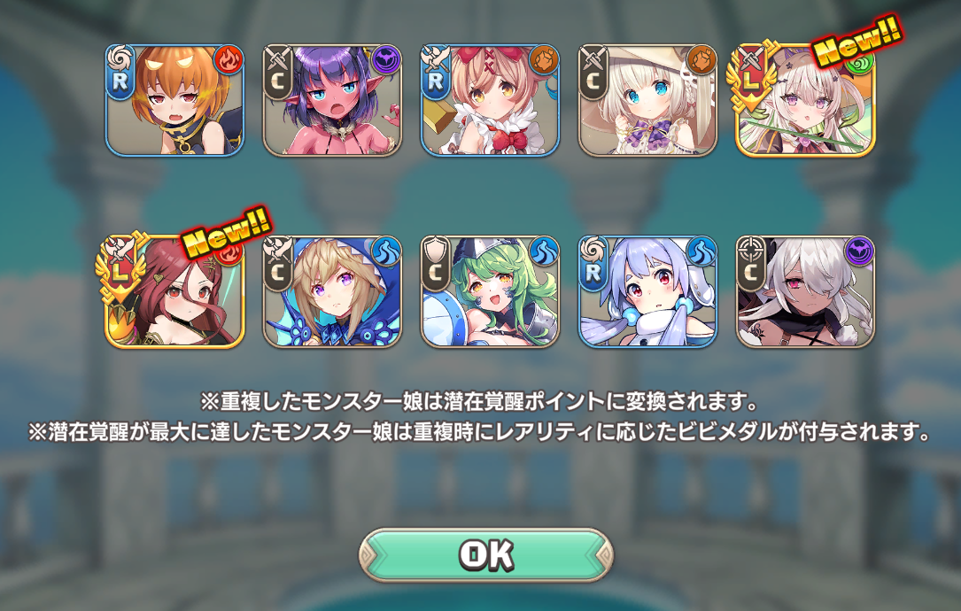The width and height of the screenshot is (961, 611).
Task: Open the new legendary white-haired girl card
Action: [805, 100]
